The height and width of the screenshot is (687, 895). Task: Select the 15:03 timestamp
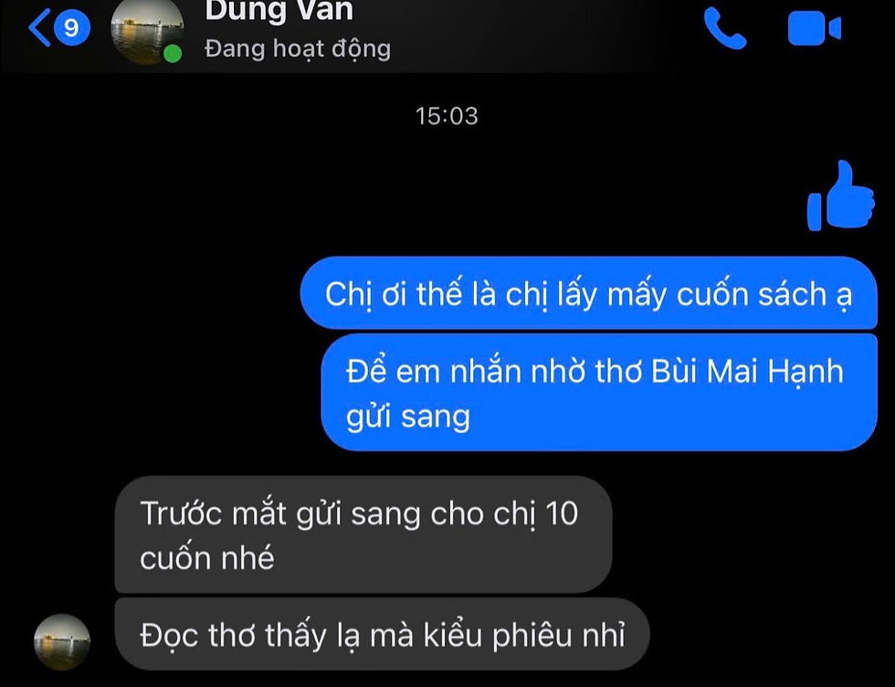(447, 117)
